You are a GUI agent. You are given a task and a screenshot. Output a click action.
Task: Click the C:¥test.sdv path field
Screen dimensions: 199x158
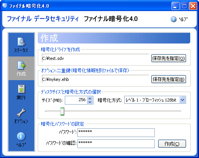tap(95, 58)
